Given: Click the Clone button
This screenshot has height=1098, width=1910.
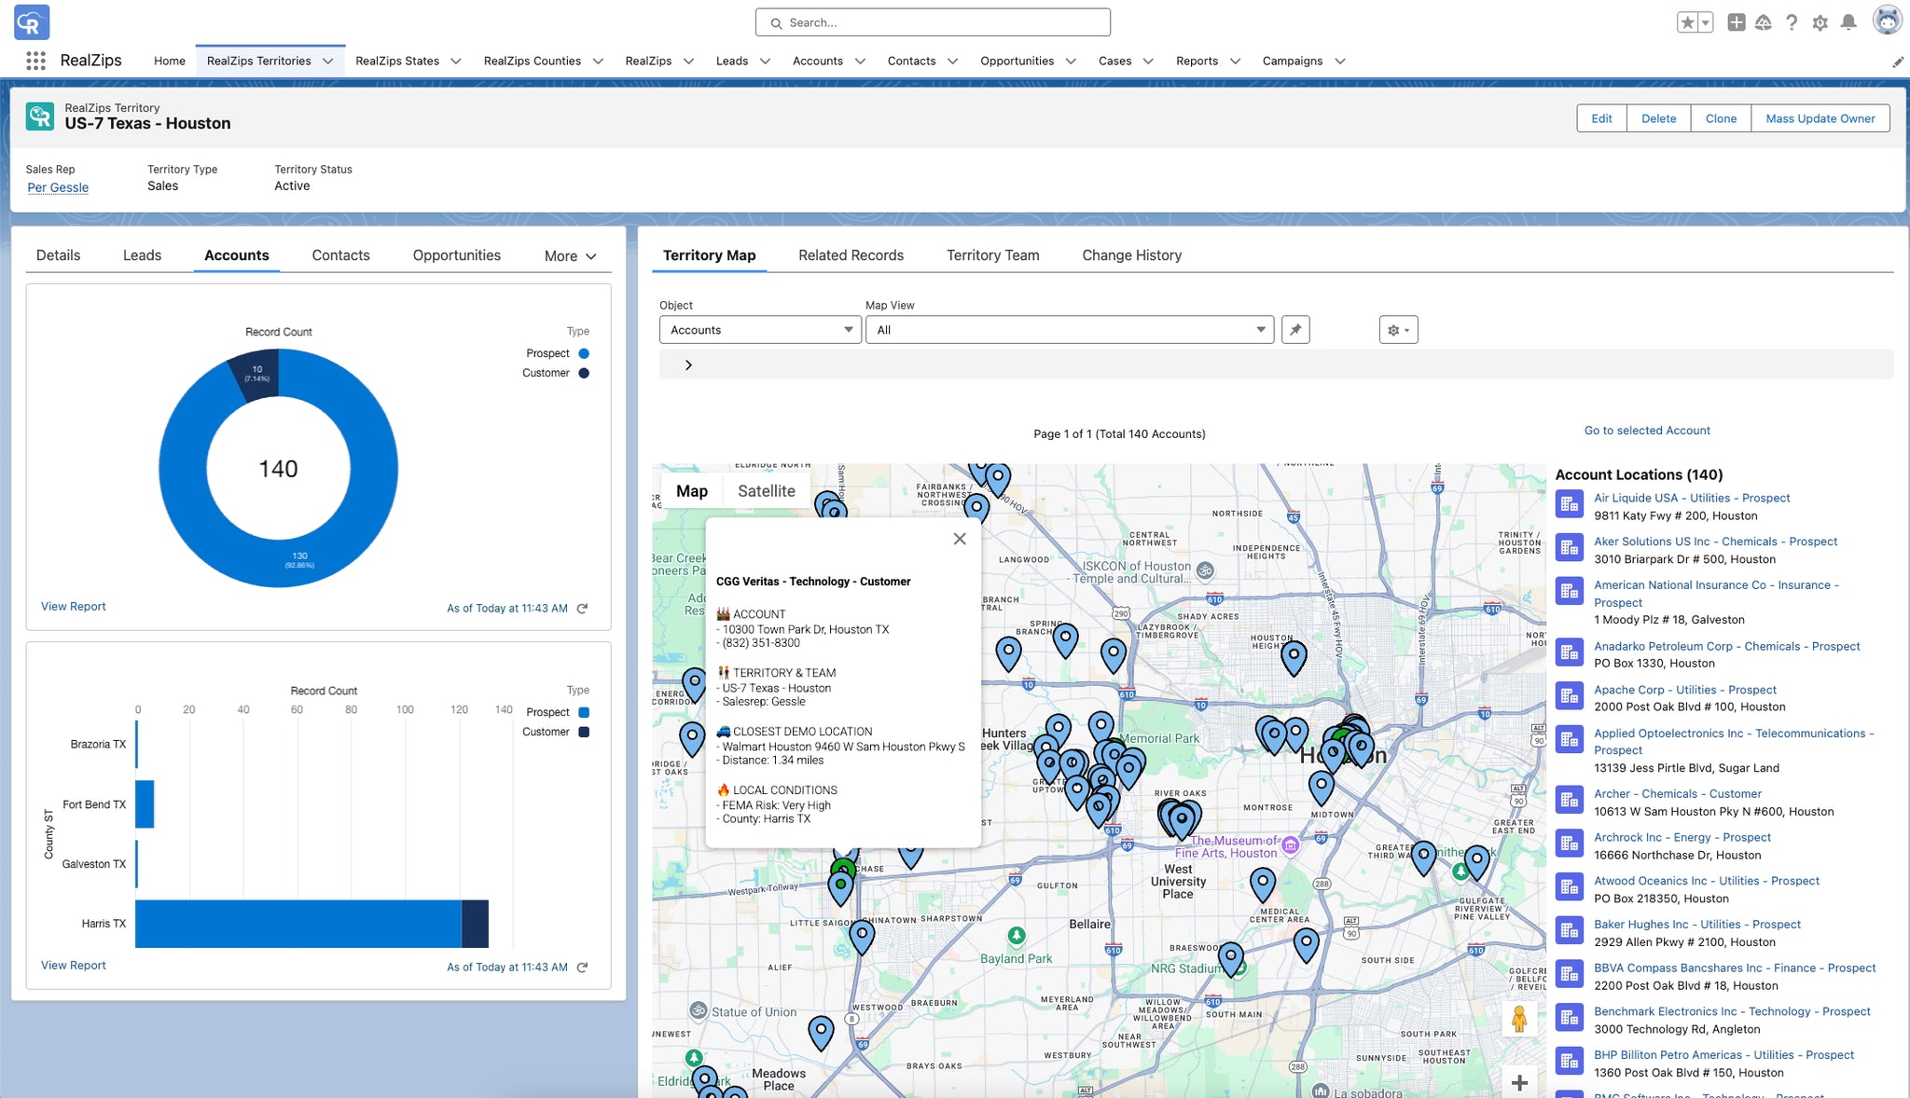Looking at the screenshot, I should pos(1721,118).
